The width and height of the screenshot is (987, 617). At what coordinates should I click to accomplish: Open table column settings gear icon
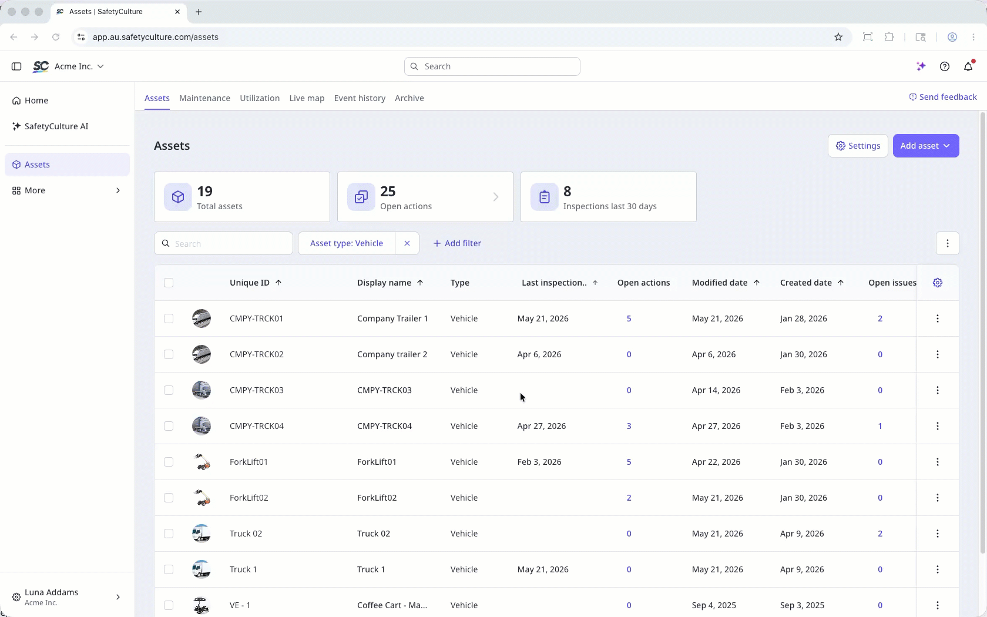[x=938, y=283]
